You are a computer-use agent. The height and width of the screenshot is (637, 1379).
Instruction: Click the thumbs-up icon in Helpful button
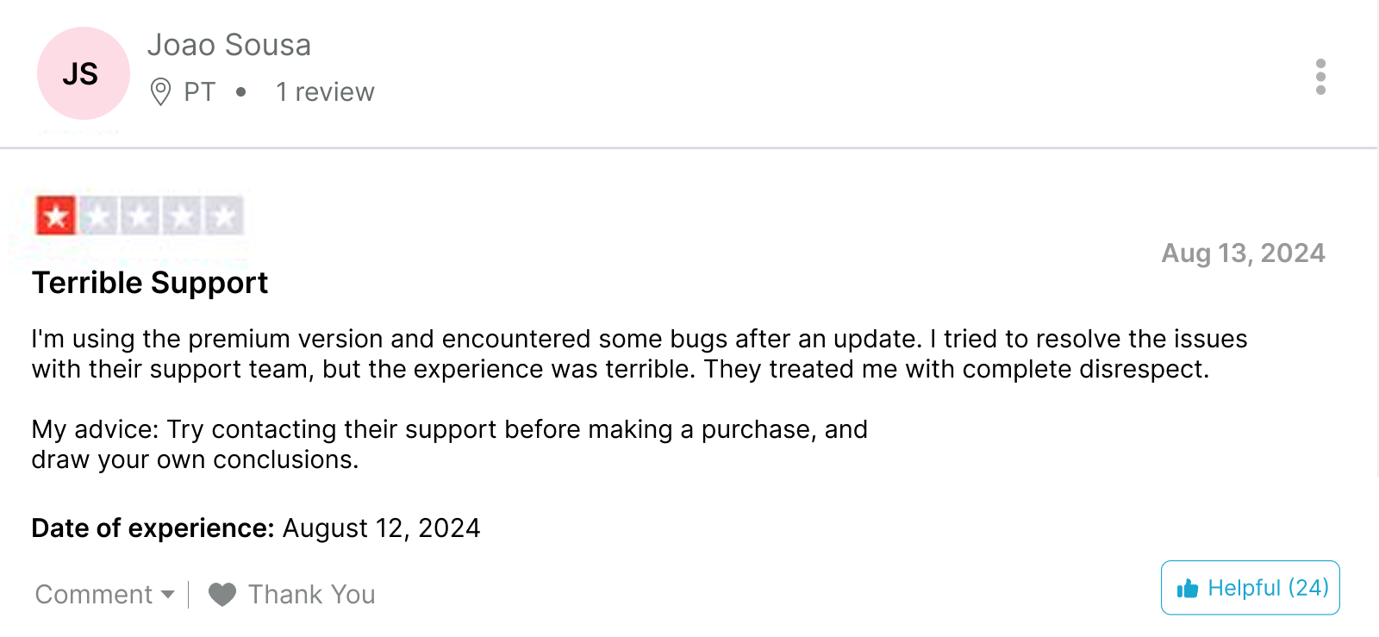pyautogui.click(x=1187, y=589)
